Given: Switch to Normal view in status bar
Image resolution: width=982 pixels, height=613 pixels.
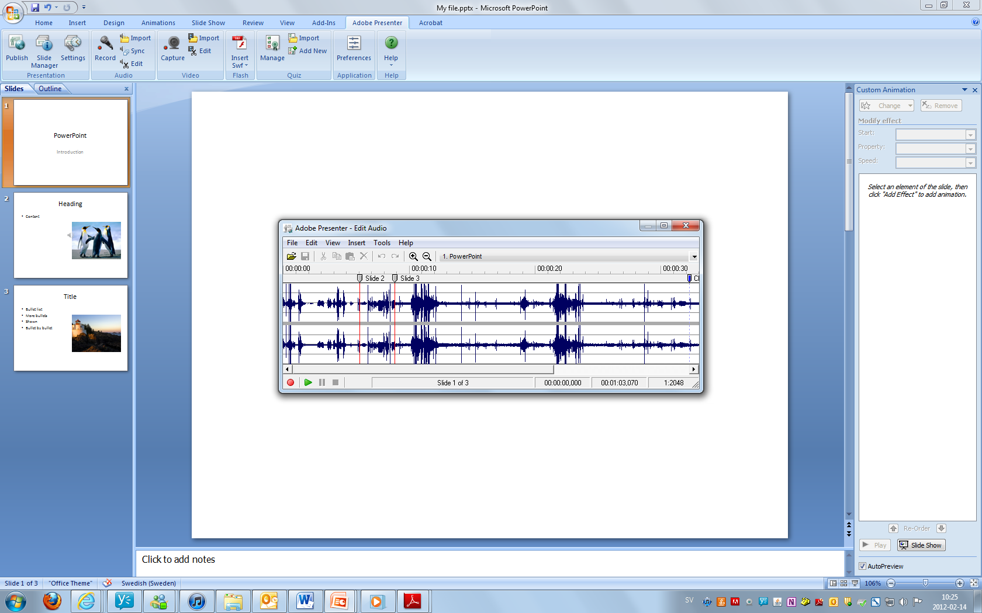Looking at the screenshot, I should click(x=833, y=583).
